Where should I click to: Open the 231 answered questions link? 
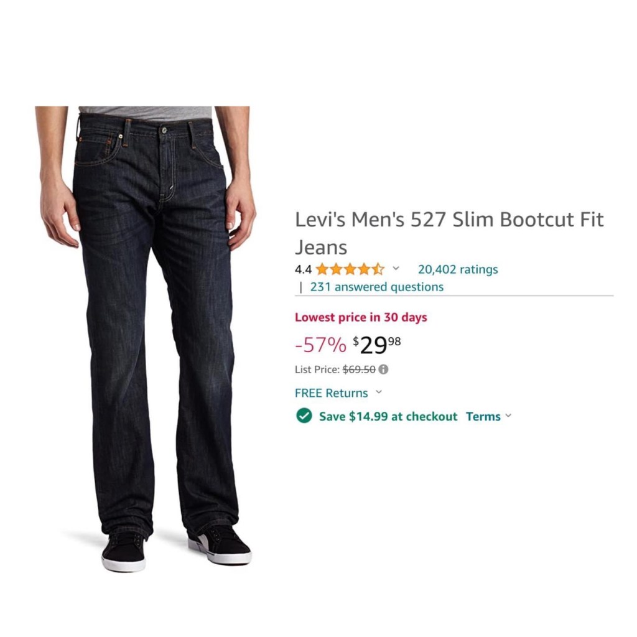[x=376, y=287]
